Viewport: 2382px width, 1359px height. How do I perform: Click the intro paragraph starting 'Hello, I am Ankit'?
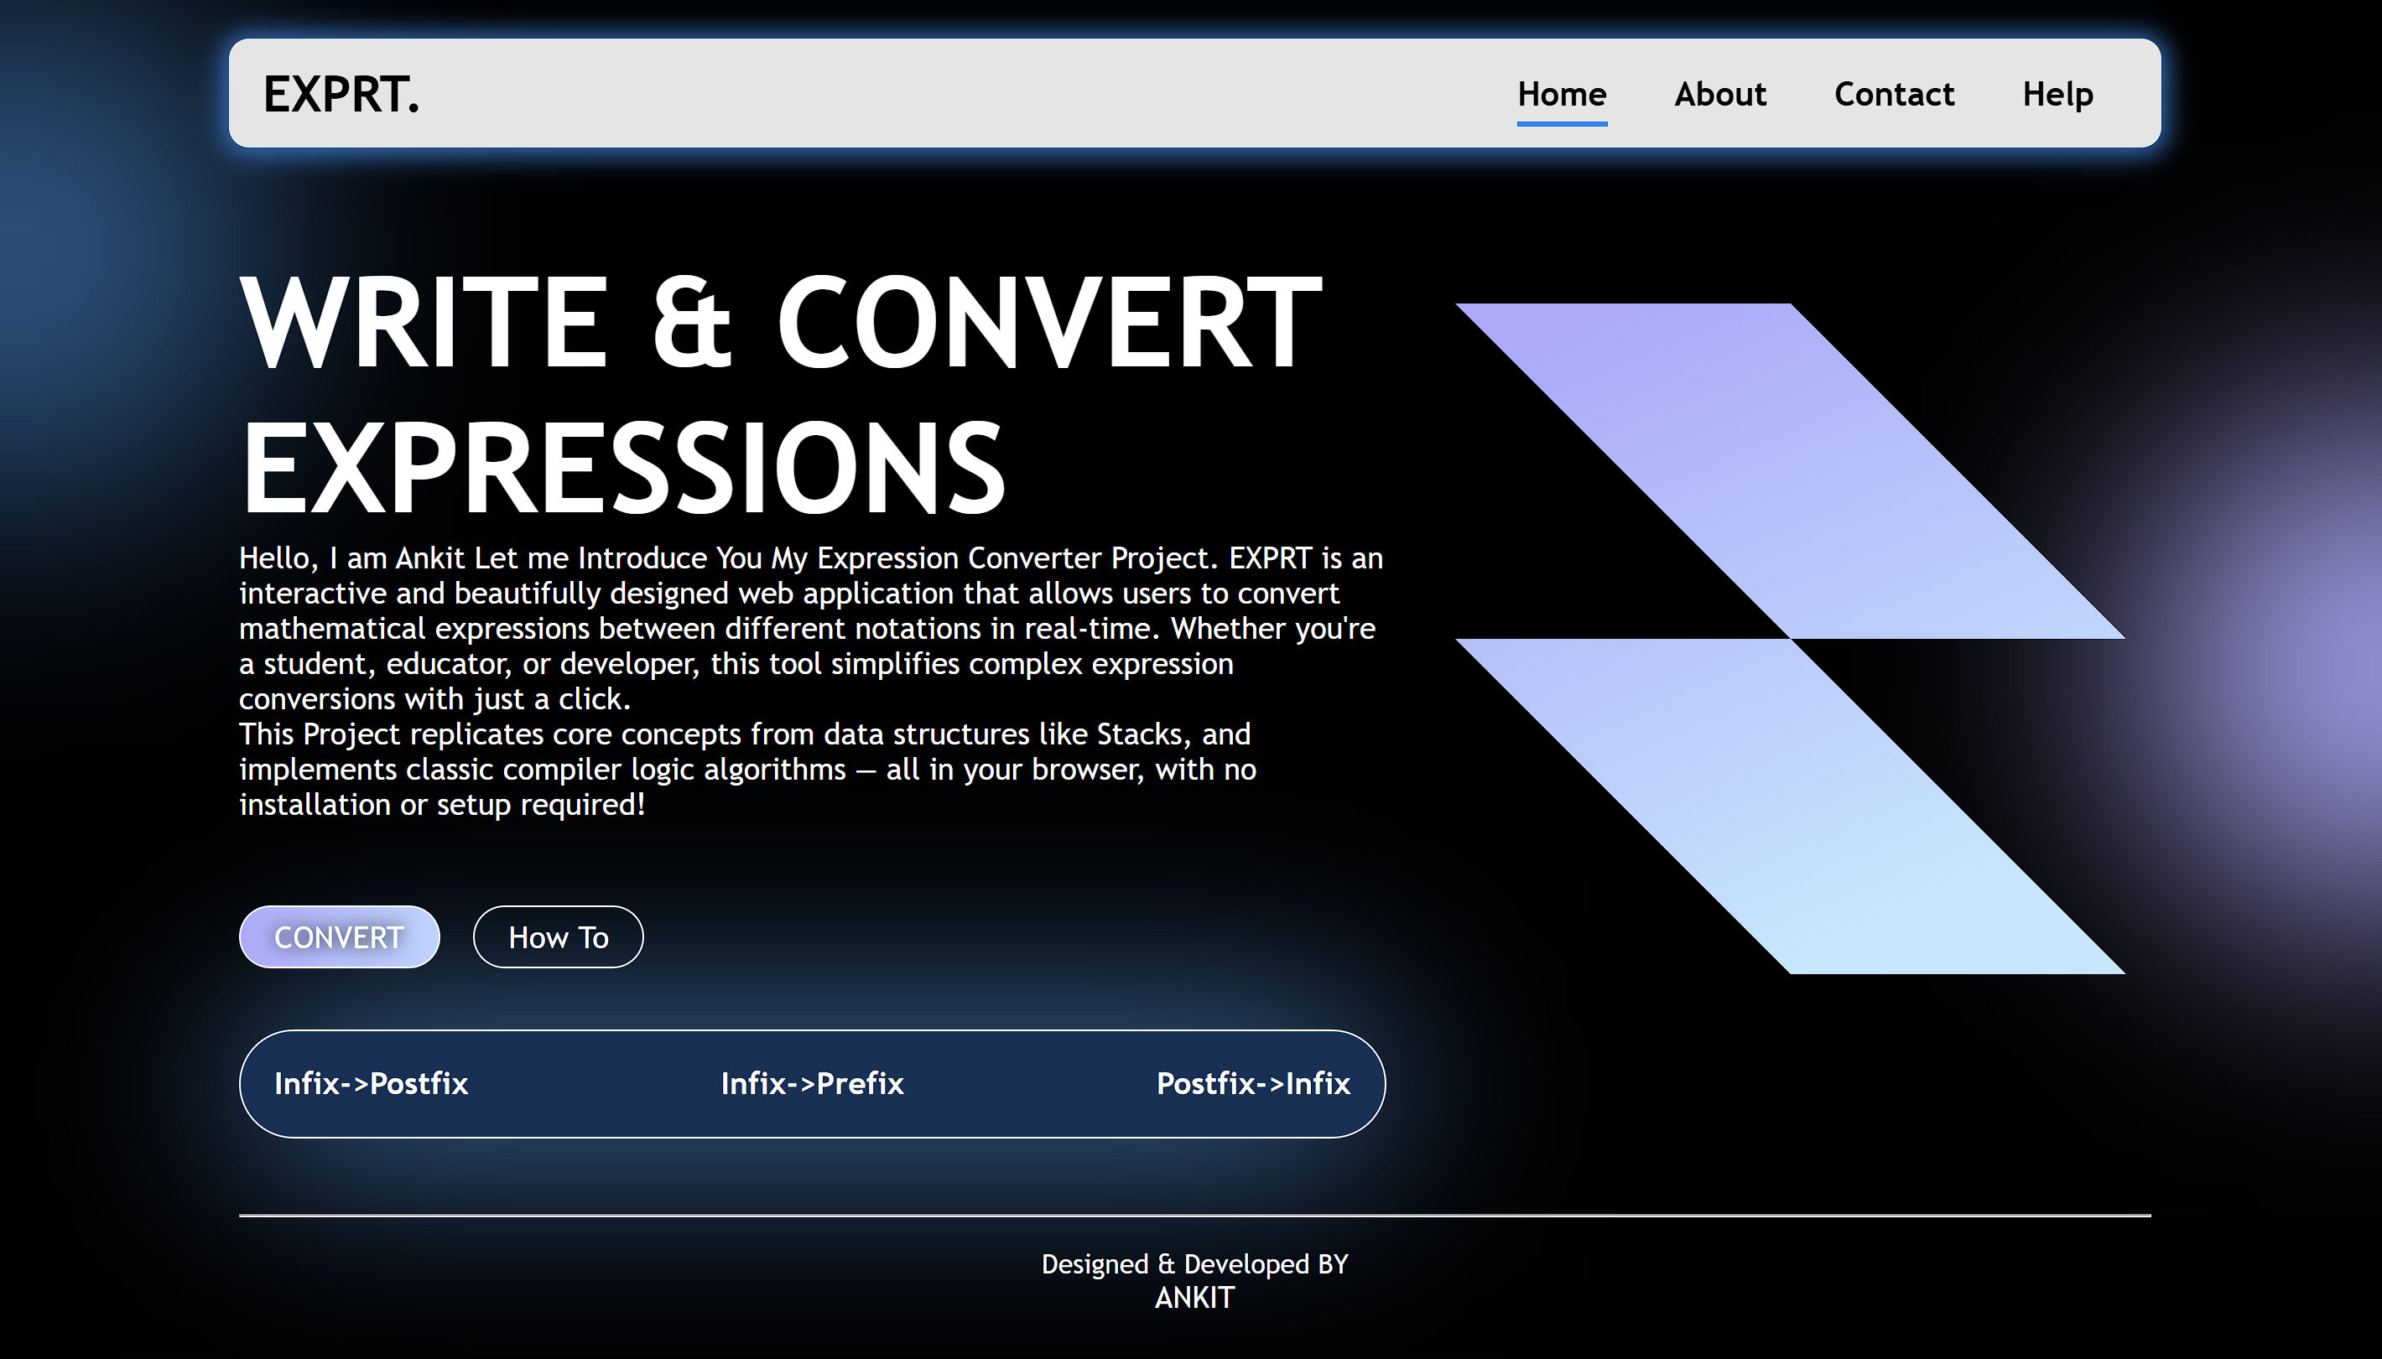click(x=810, y=681)
